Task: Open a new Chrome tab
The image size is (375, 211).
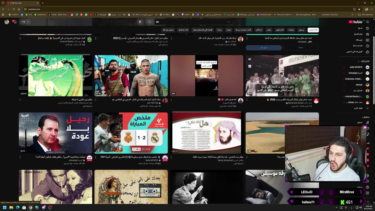Action: coord(42,3)
